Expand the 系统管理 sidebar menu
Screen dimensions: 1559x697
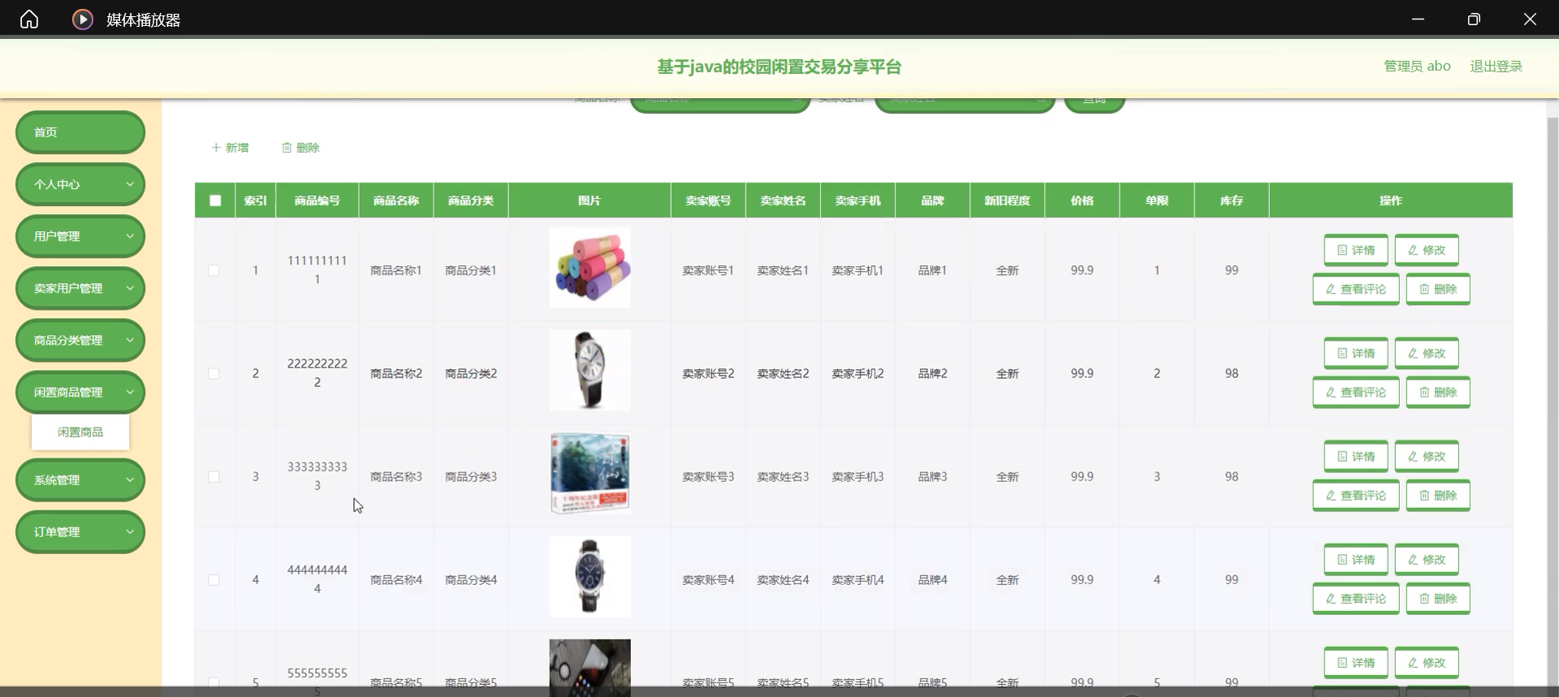pos(80,480)
